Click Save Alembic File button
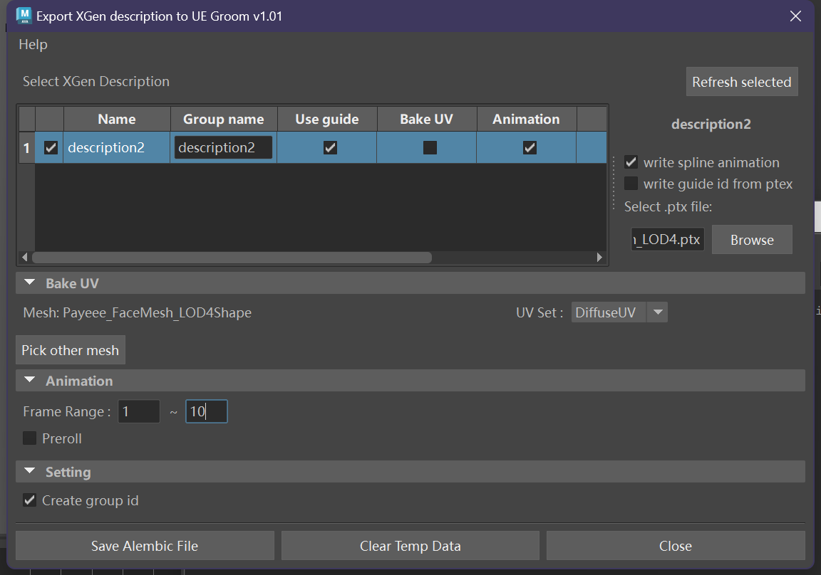 (x=145, y=546)
